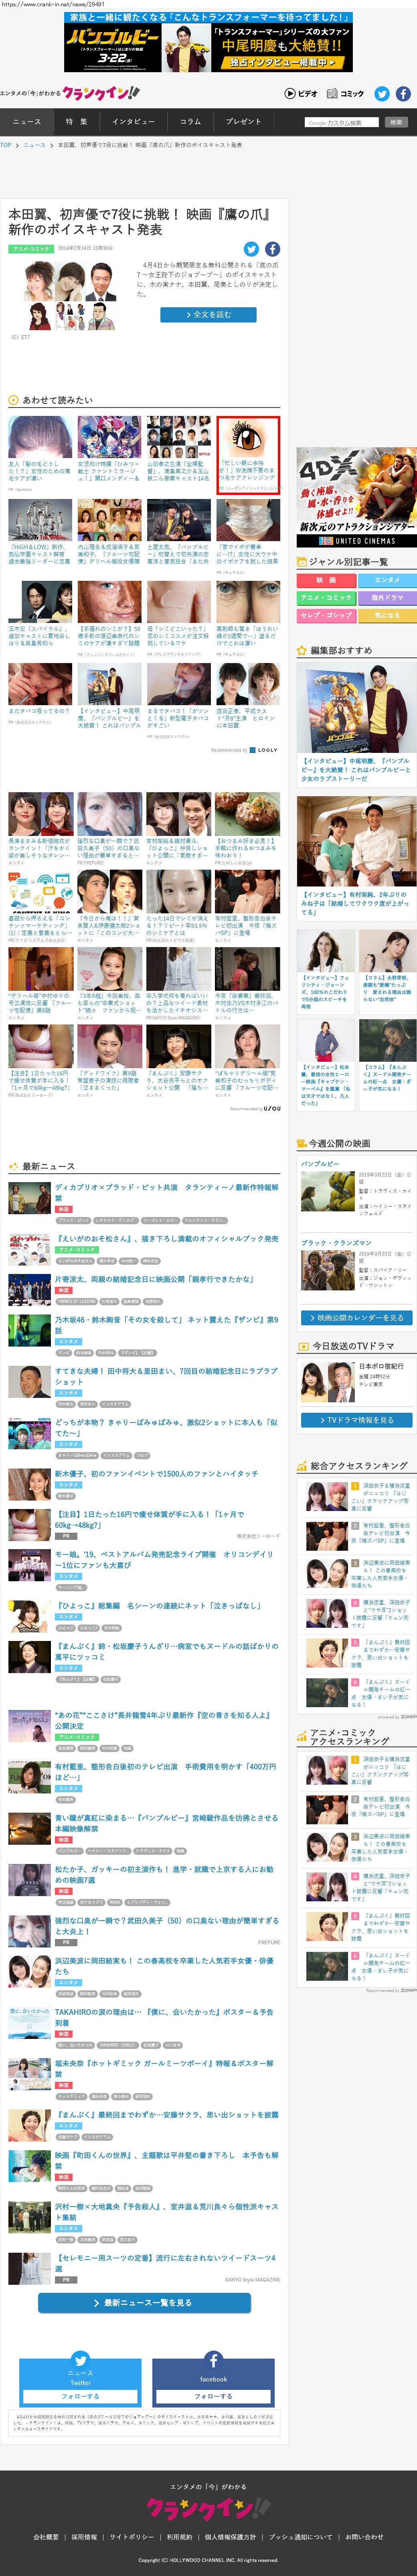Viewport: 417px width, 2576px height.
Task: Open the 特集 navigation tab
Action: click(77, 122)
